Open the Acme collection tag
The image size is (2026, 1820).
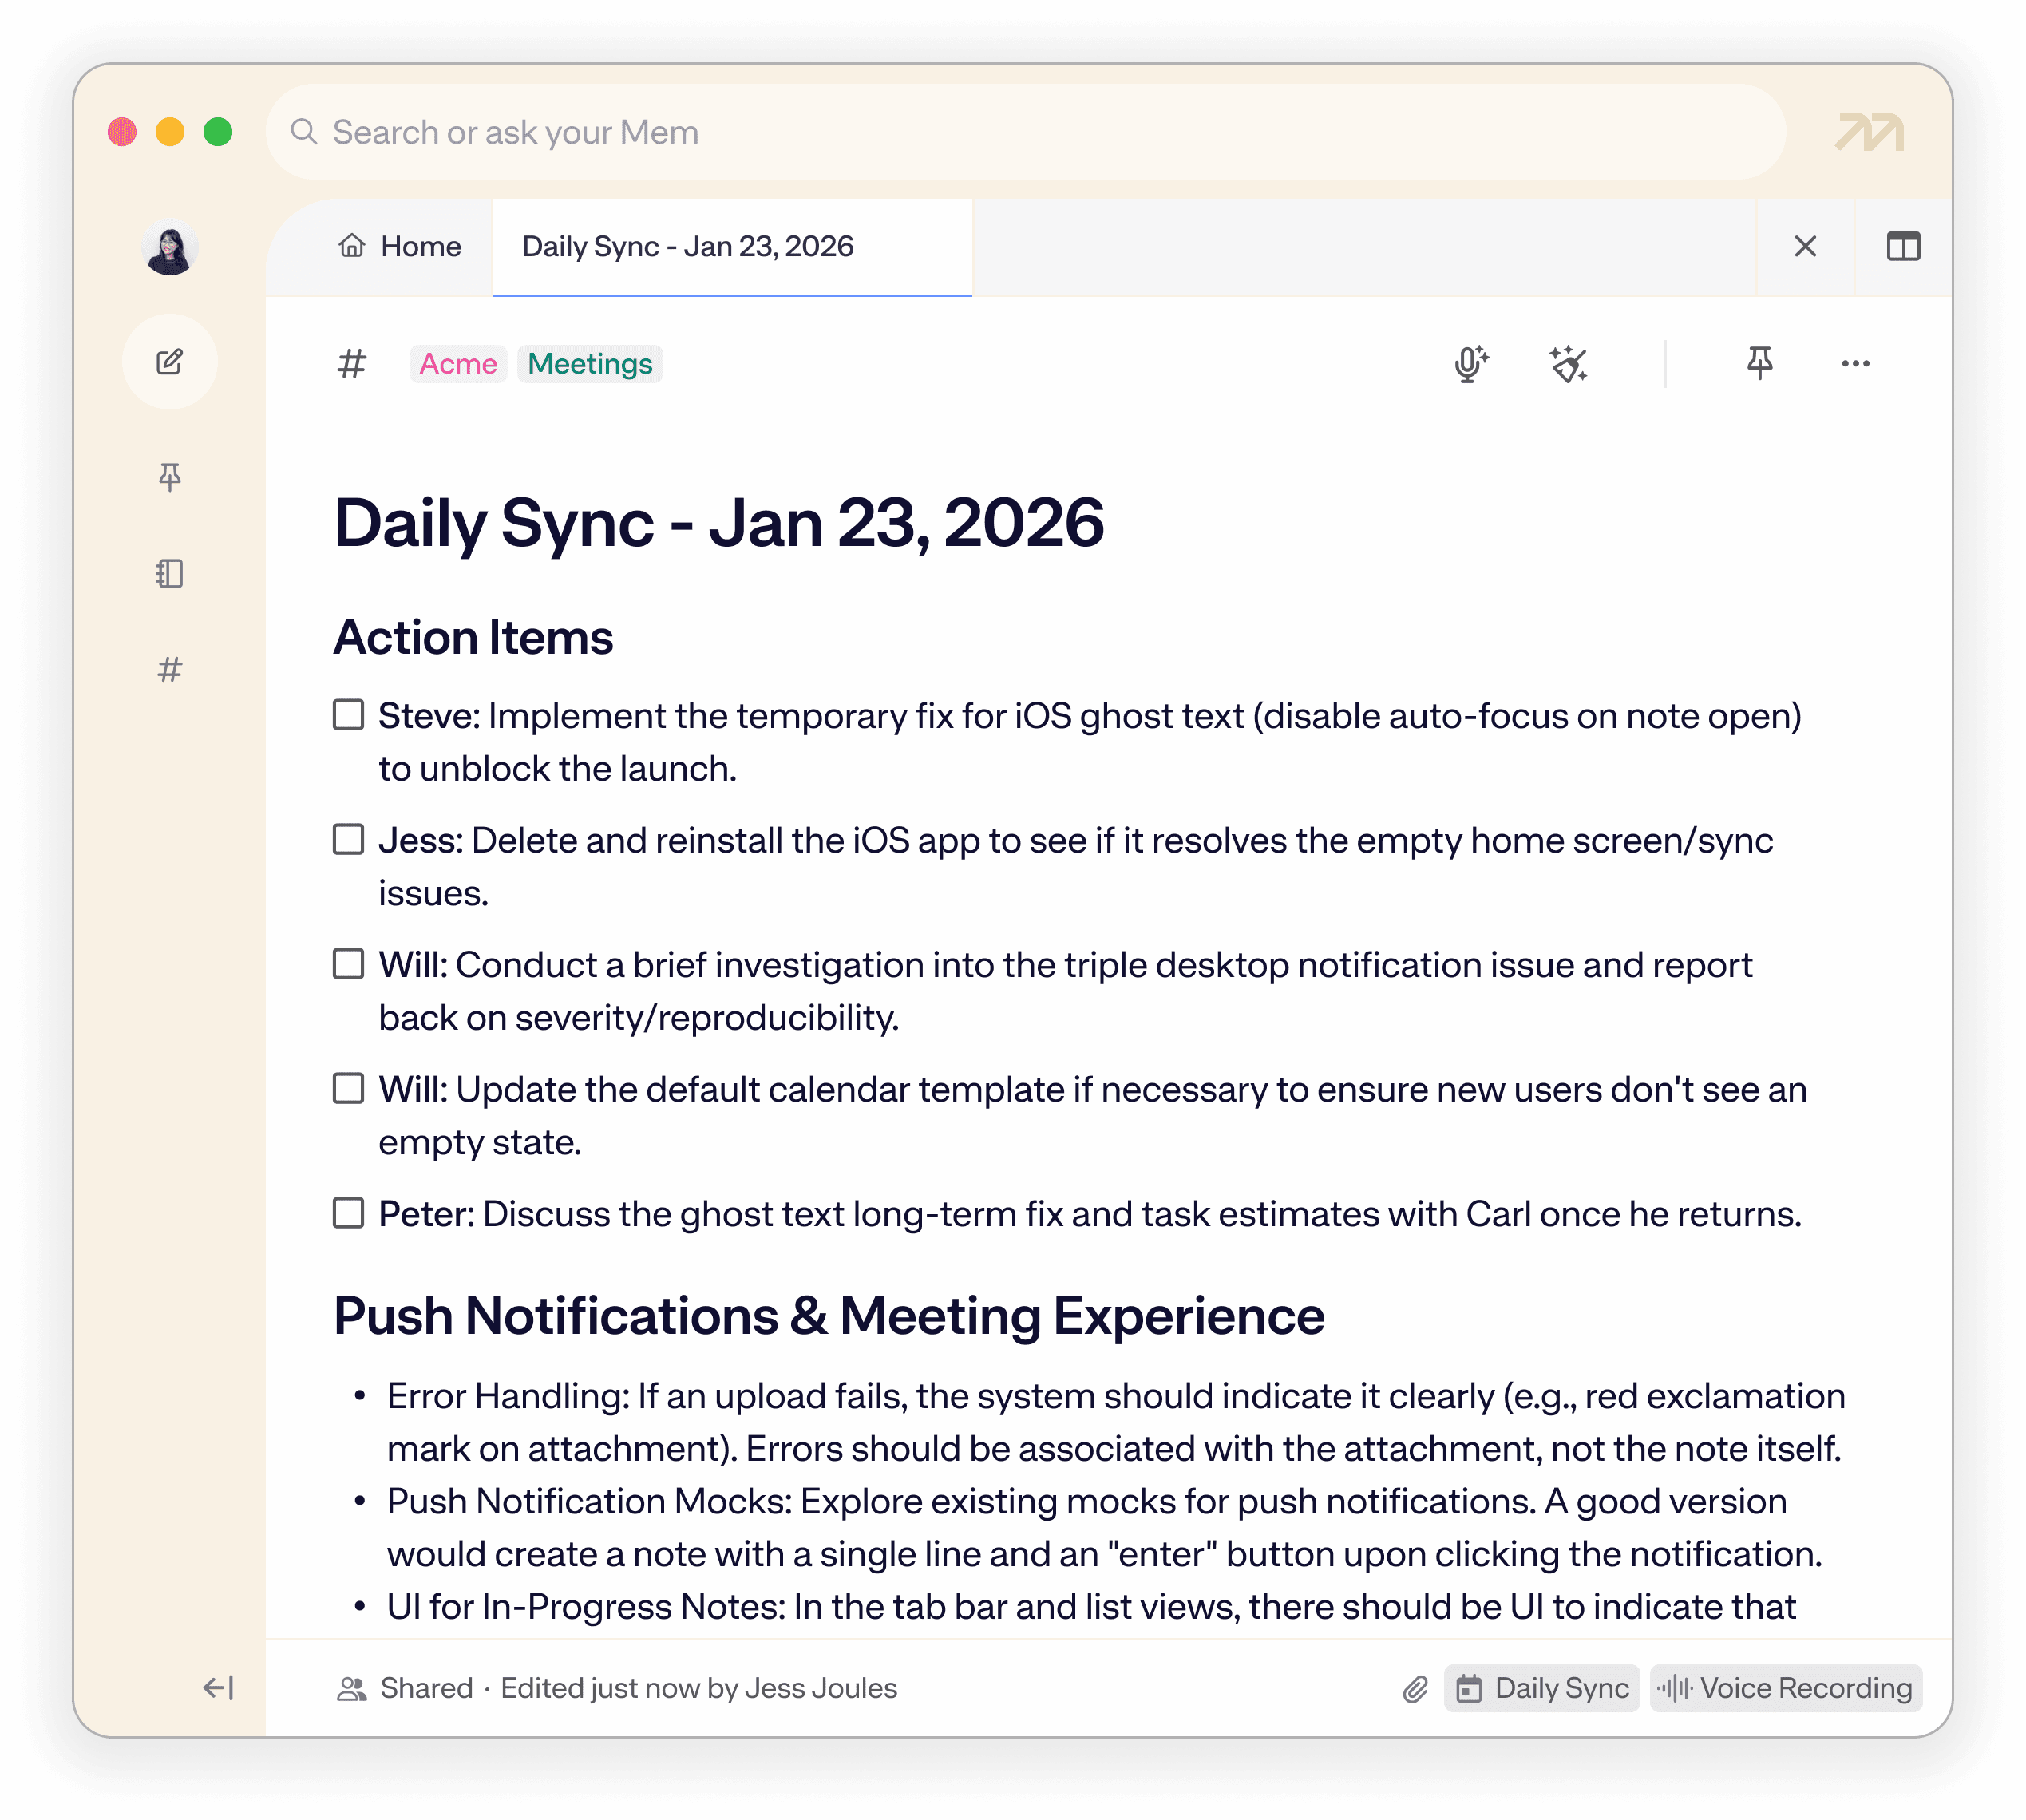458,364
